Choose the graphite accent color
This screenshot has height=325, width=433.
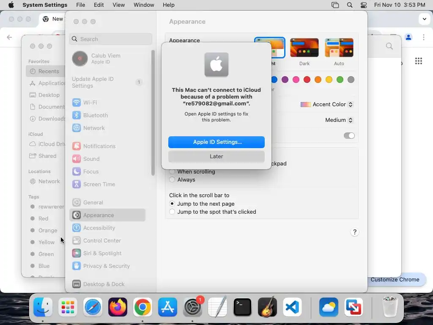pos(351,80)
